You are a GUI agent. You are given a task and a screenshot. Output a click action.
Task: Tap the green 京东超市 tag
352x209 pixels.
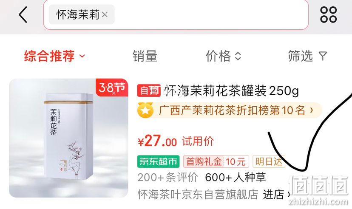[x=158, y=161]
